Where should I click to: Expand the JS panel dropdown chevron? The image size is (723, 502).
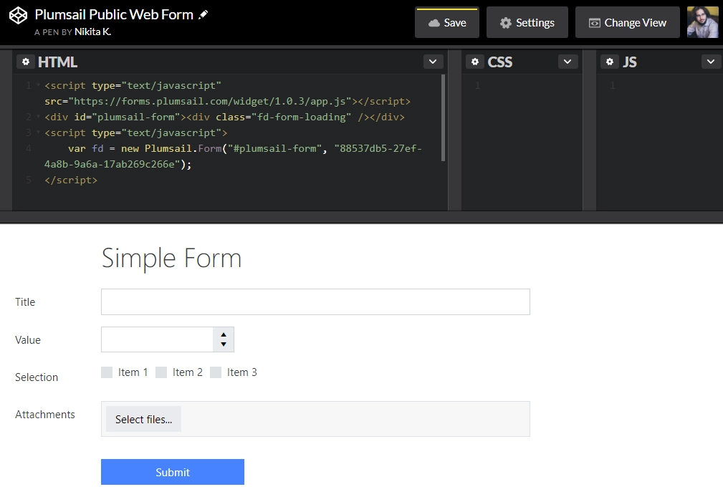pyautogui.click(x=711, y=62)
